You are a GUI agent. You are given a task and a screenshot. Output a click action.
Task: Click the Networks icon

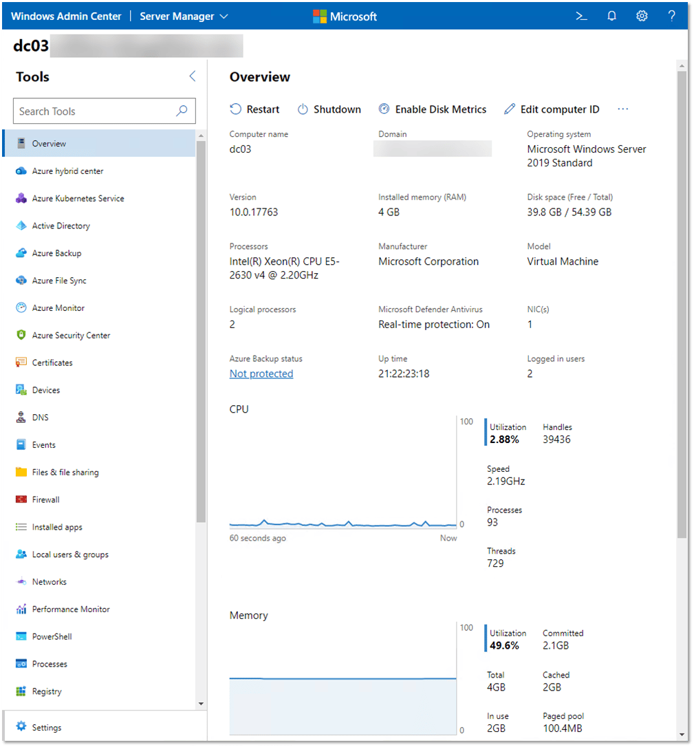(21, 582)
